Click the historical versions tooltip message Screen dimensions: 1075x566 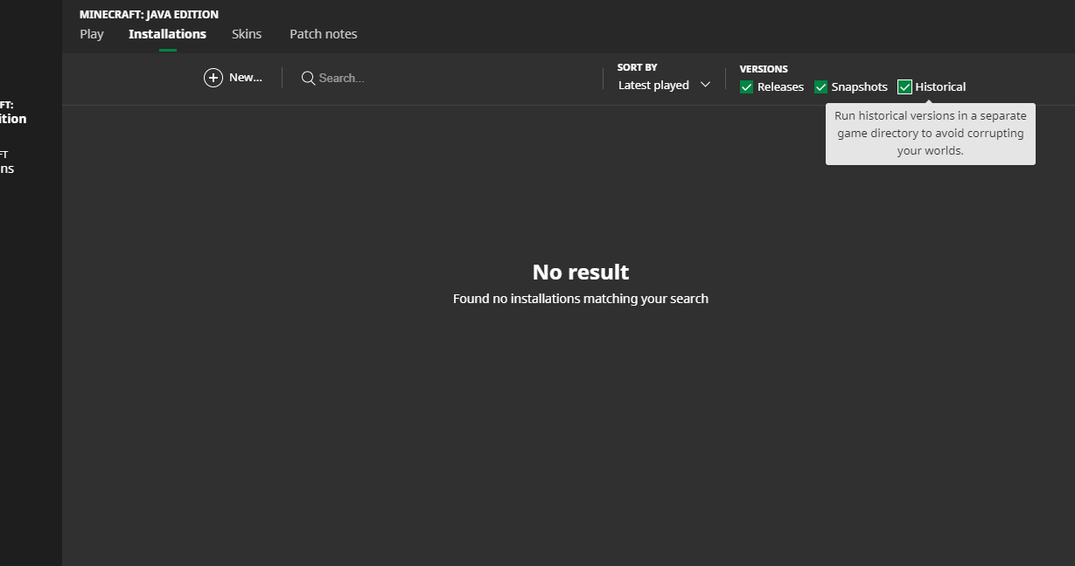931,133
